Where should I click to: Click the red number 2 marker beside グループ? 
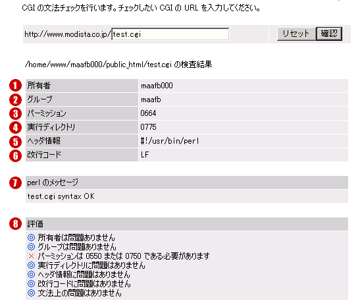pyautogui.click(x=16, y=99)
